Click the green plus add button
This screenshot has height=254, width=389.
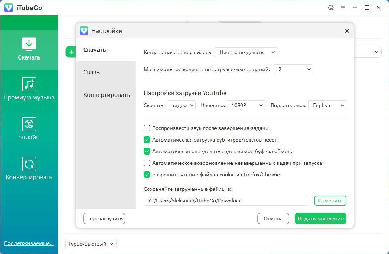point(71,52)
